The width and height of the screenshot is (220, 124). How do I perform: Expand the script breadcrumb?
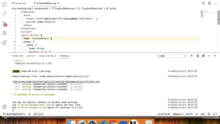coord(111,8)
